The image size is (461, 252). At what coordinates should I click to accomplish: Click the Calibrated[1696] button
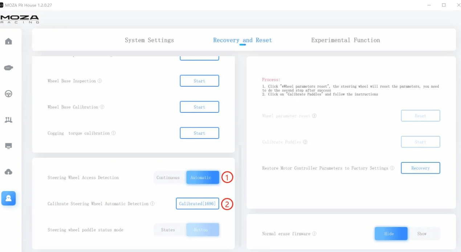pyautogui.click(x=197, y=204)
